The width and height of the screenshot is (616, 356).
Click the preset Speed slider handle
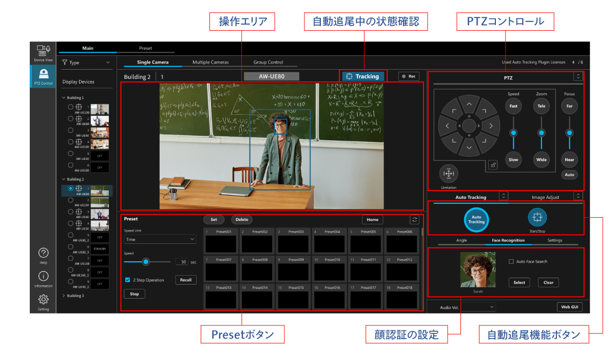(x=146, y=262)
